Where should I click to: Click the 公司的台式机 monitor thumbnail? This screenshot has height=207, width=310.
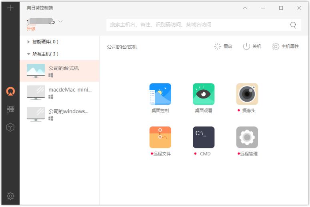tap(36, 71)
